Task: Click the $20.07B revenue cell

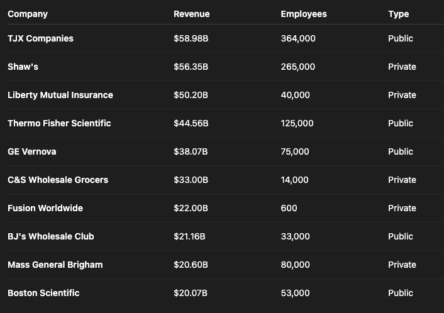Action: 191,293
